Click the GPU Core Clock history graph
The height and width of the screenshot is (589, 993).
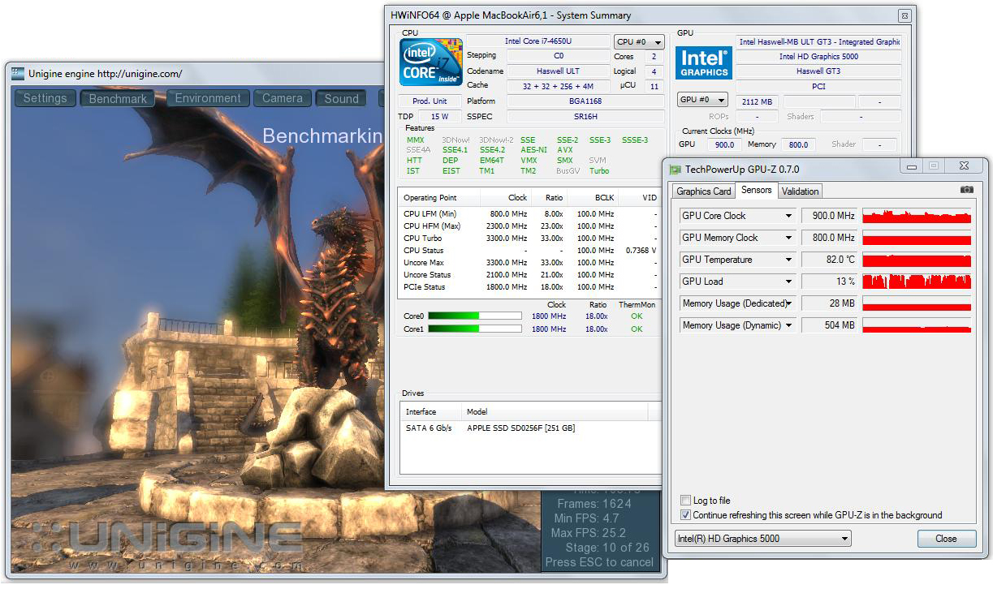pos(917,216)
